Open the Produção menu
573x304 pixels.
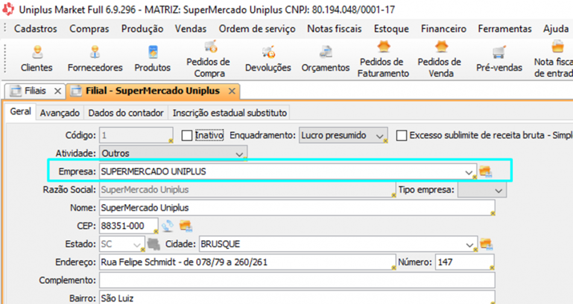click(x=142, y=29)
